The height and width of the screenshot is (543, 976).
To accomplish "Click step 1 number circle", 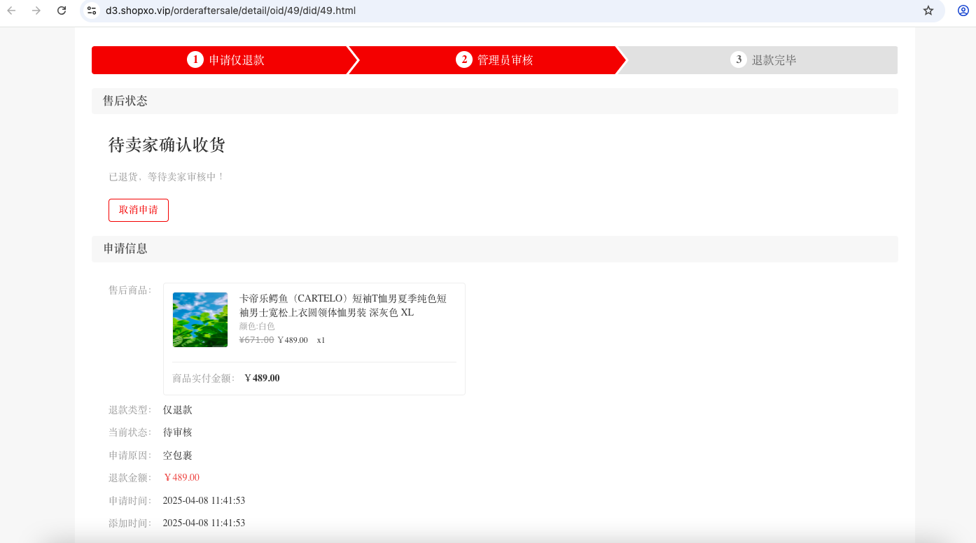I will 195,59.
